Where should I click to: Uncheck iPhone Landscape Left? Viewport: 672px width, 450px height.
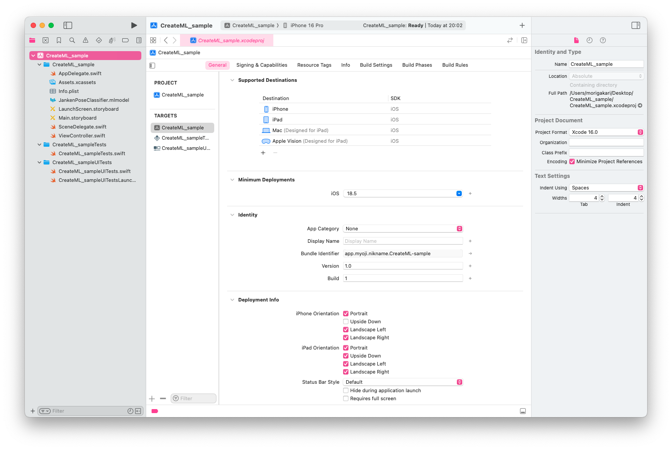tap(346, 329)
